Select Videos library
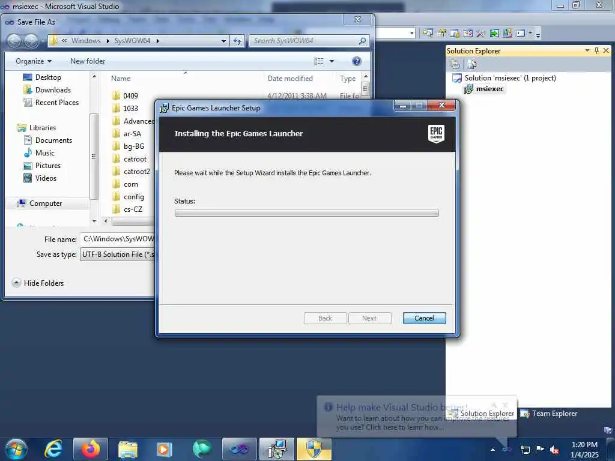Image resolution: width=615 pixels, height=461 pixels. (40, 178)
